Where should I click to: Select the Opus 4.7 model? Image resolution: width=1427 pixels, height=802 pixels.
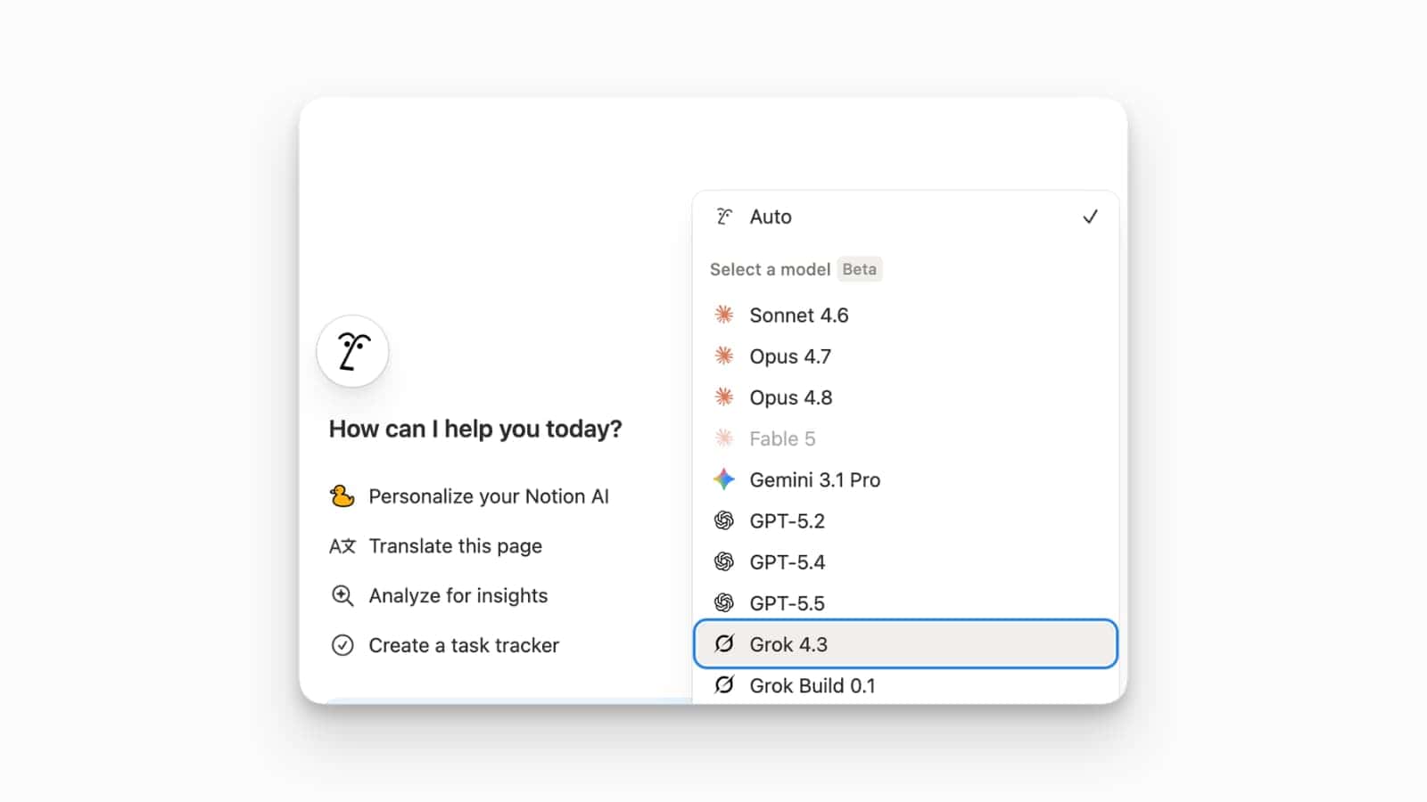905,356
